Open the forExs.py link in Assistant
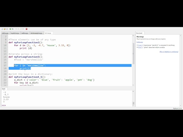 pos(140,42)
